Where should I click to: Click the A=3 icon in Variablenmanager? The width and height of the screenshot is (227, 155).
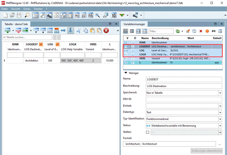point(214,31)
